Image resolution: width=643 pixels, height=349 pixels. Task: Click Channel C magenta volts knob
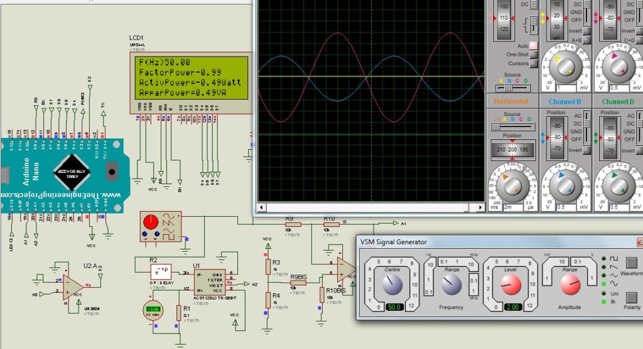coord(618,66)
